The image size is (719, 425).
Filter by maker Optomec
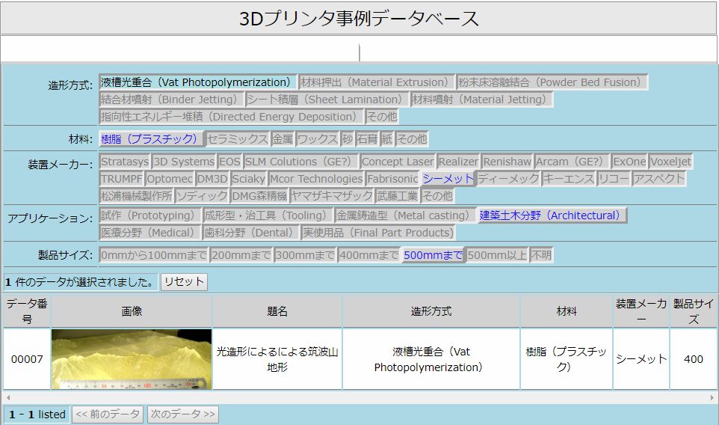tap(170, 179)
